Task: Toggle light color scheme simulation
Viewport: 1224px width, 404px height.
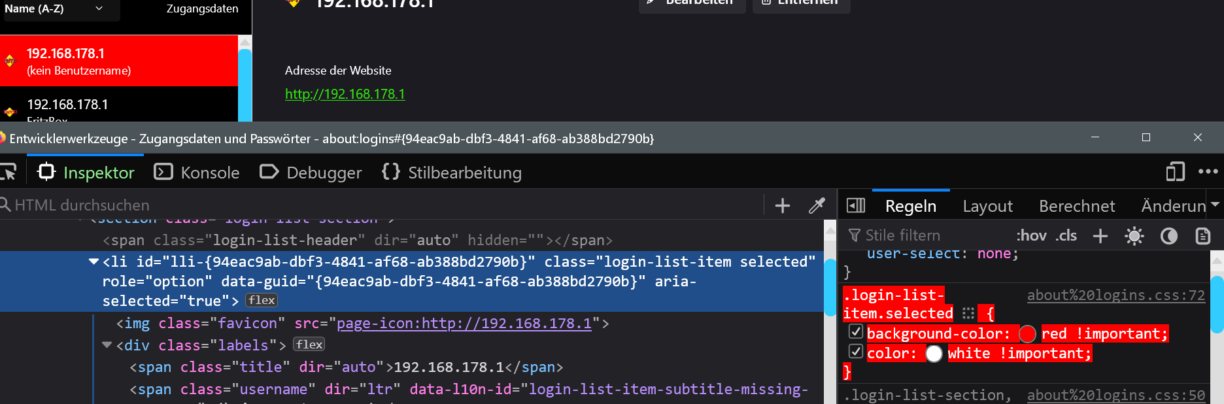Action: tap(1134, 236)
